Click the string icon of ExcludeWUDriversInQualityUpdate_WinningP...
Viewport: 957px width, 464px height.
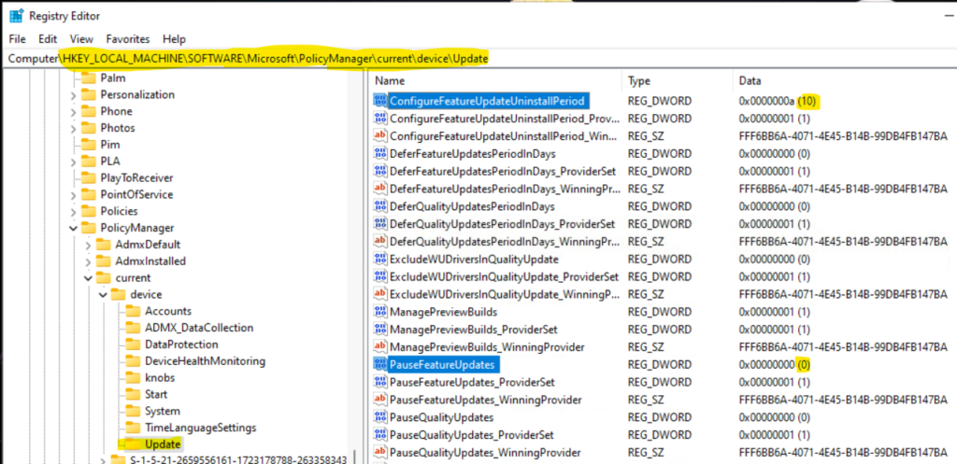point(380,294)
